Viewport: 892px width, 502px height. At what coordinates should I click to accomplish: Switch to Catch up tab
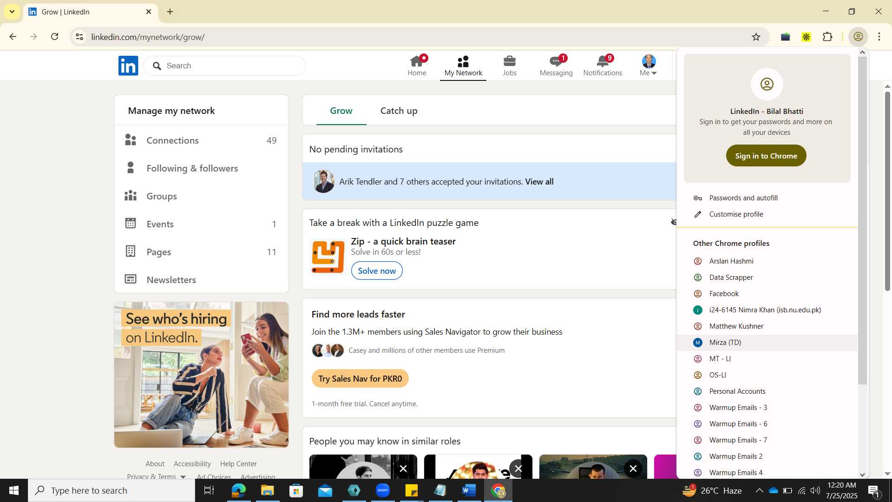[x=399, y=111]
